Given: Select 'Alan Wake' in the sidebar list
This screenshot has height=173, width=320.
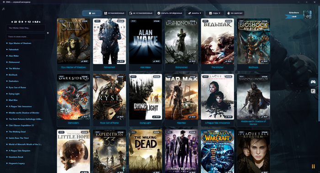Looking at the screenshot, I should (x=13, y=56).
